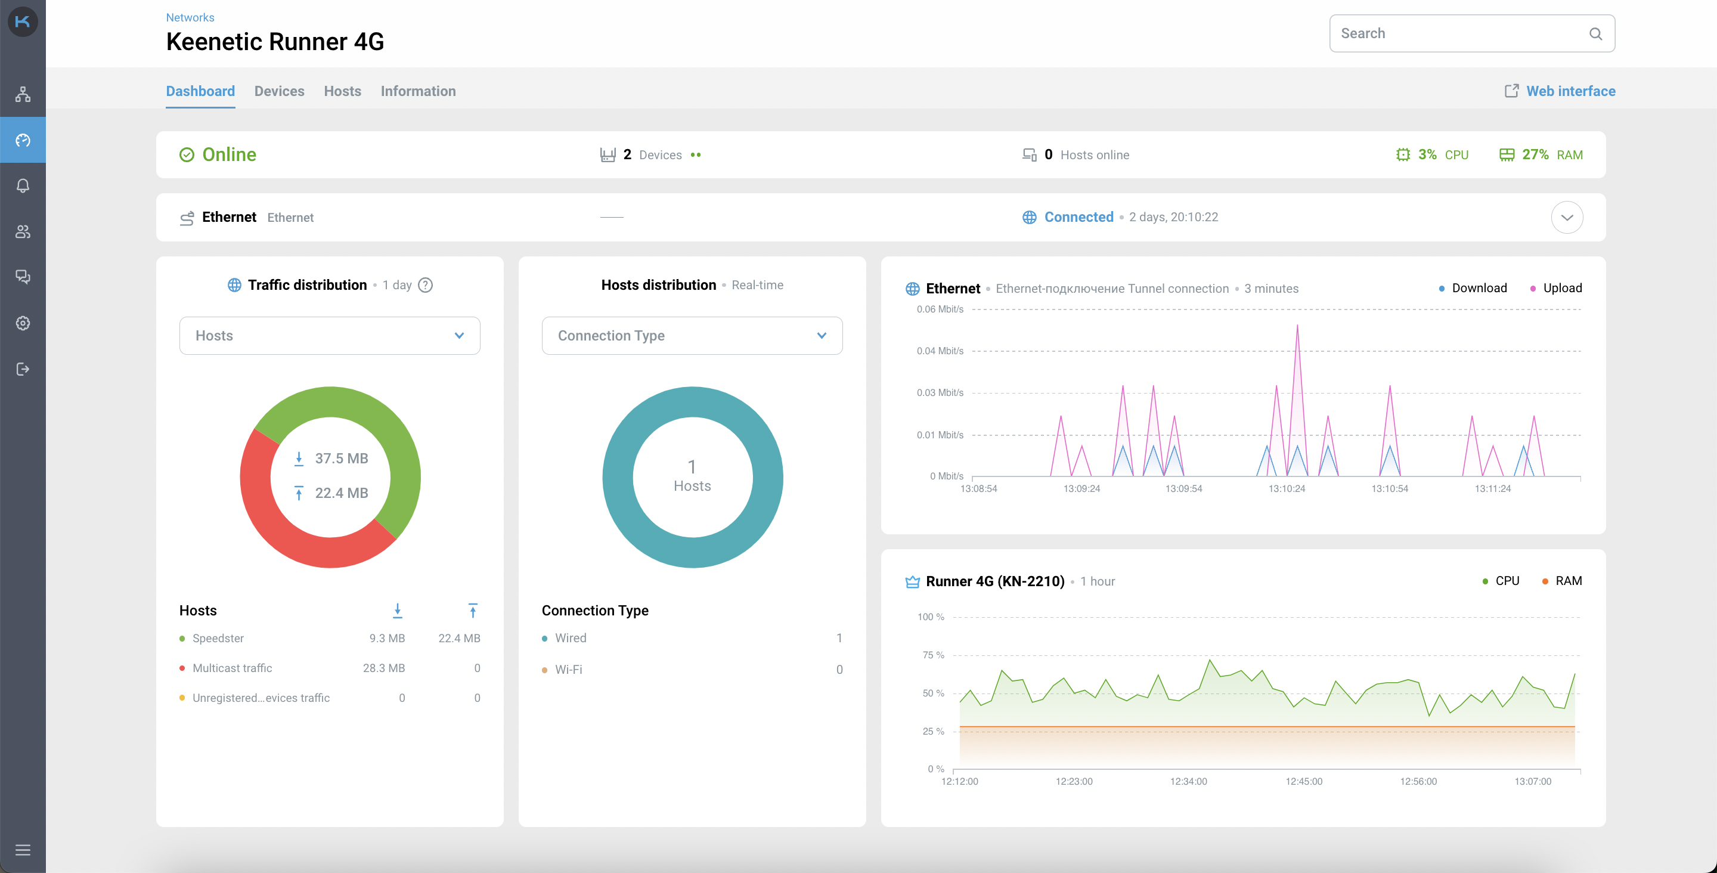Toggle the CPU series in chart legend
This screenshot has width=1717, height=873.
(x=1501, y=581)
